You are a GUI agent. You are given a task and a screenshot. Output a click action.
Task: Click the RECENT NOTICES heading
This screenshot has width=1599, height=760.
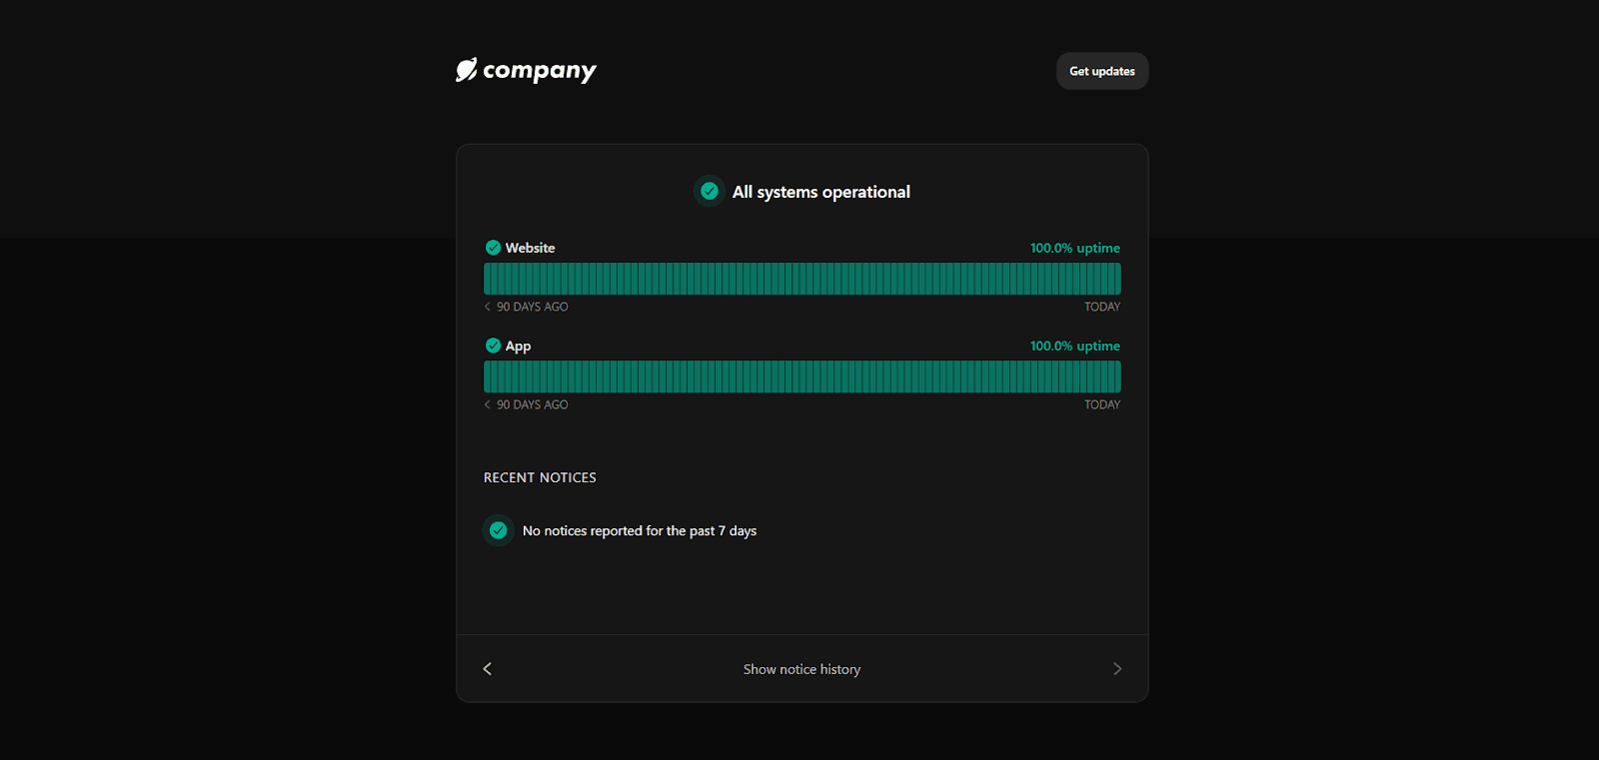540,477
